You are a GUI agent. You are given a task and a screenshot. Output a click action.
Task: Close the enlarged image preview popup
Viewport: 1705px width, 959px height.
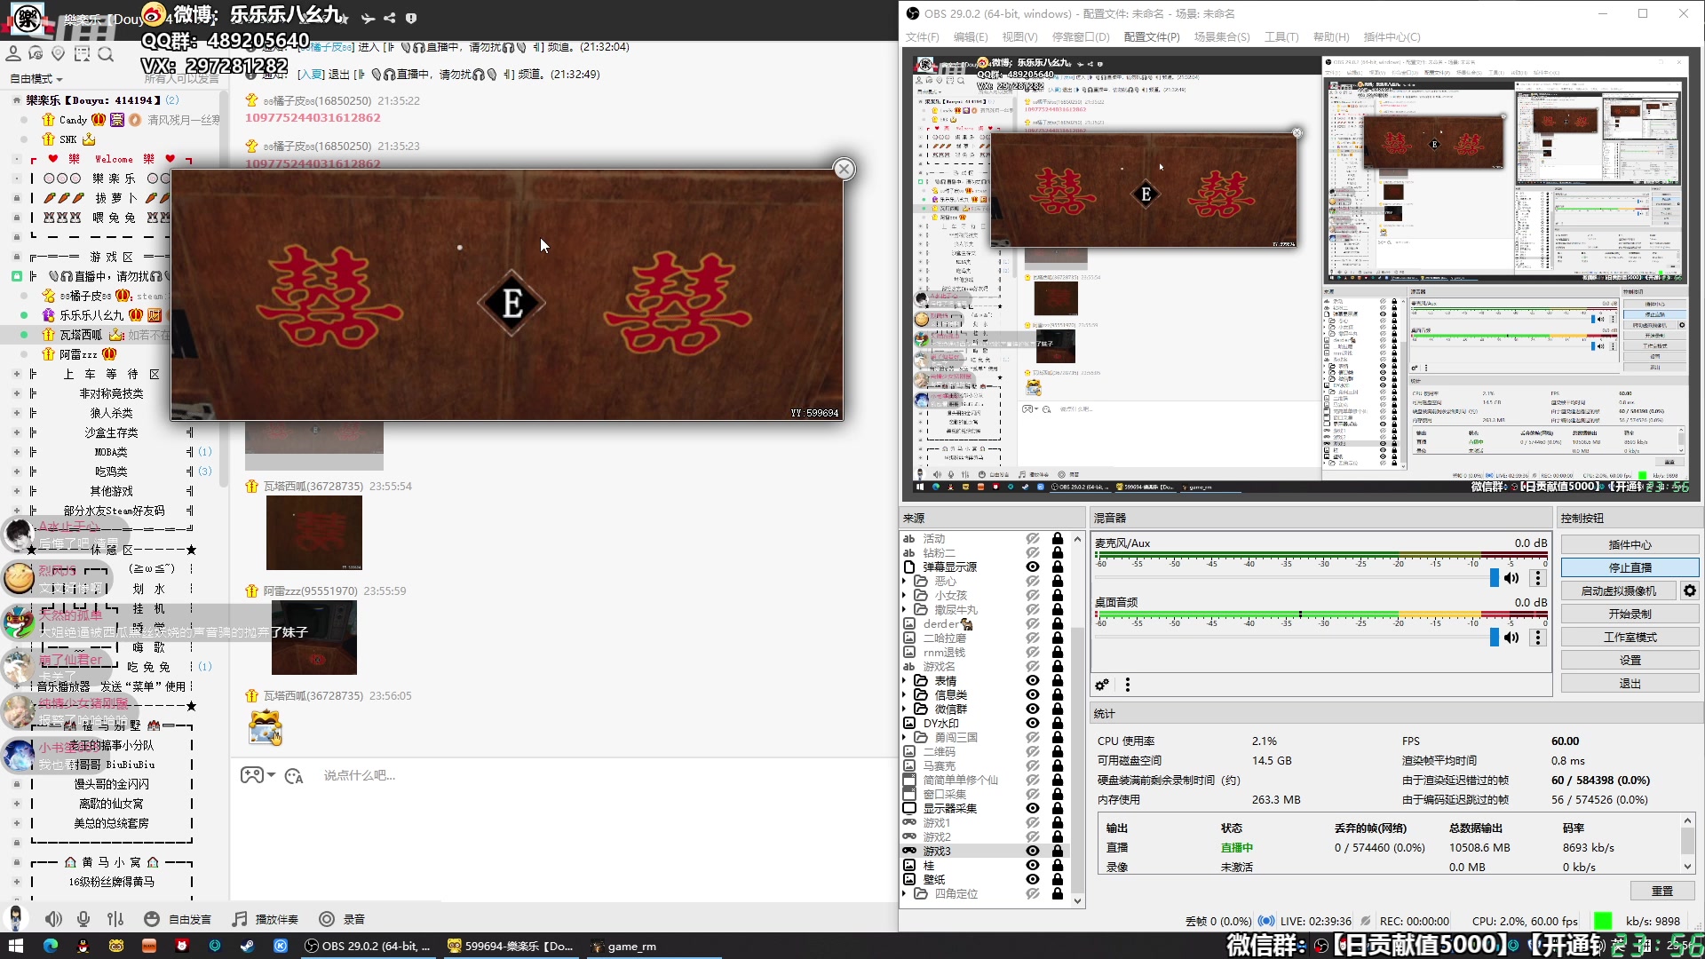pyautogui.click(x=844, y=169)
